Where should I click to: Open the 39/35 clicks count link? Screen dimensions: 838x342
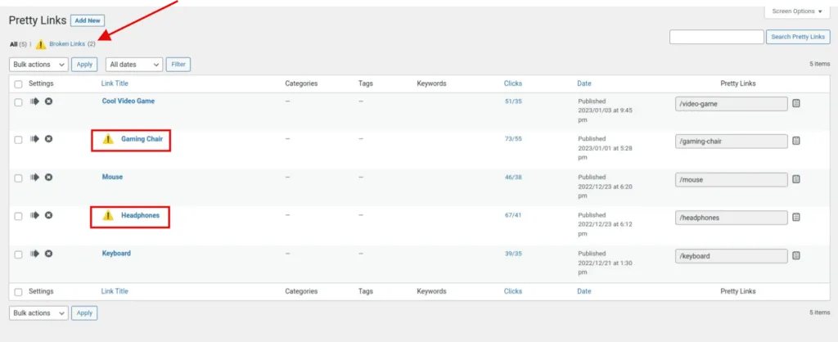coord(513,254)
